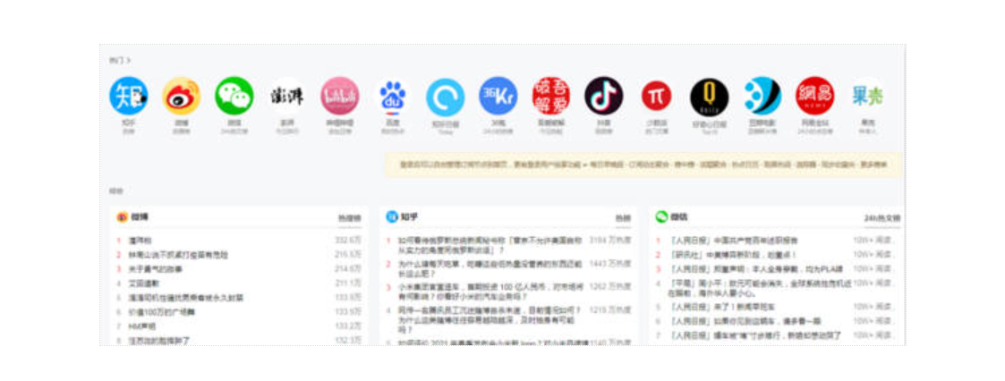The height and width of the screenshot is (381, 1005).
Task: Open the rank 3 WeChat article mentioning PLA
Action: coord(755,269)
